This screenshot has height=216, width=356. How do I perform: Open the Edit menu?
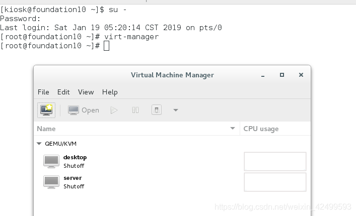coord(63,92)
